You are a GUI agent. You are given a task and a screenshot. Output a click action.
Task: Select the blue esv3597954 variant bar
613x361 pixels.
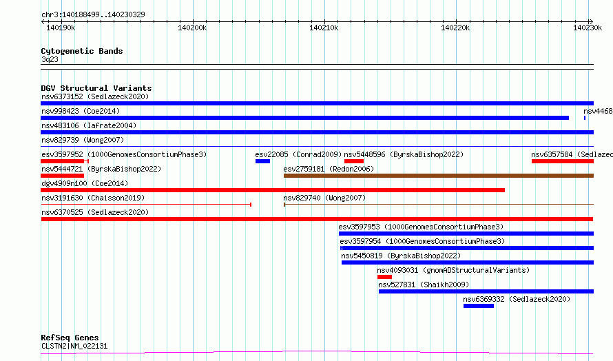click(x=467, y=248)
